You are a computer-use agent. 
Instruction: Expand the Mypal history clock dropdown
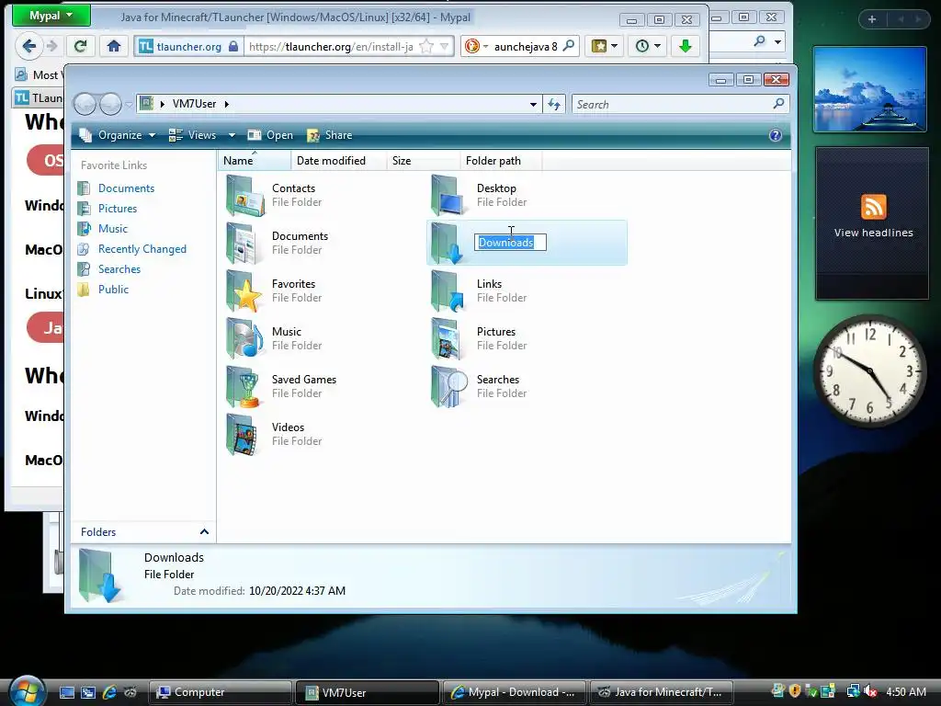(x=648, y=46)
